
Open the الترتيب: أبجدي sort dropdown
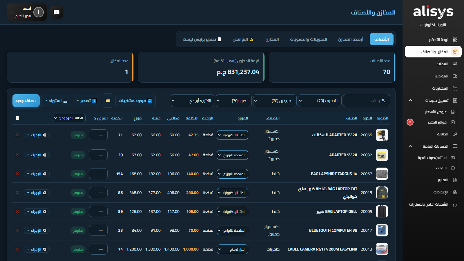pyautogui.click(x=193, y=101)
